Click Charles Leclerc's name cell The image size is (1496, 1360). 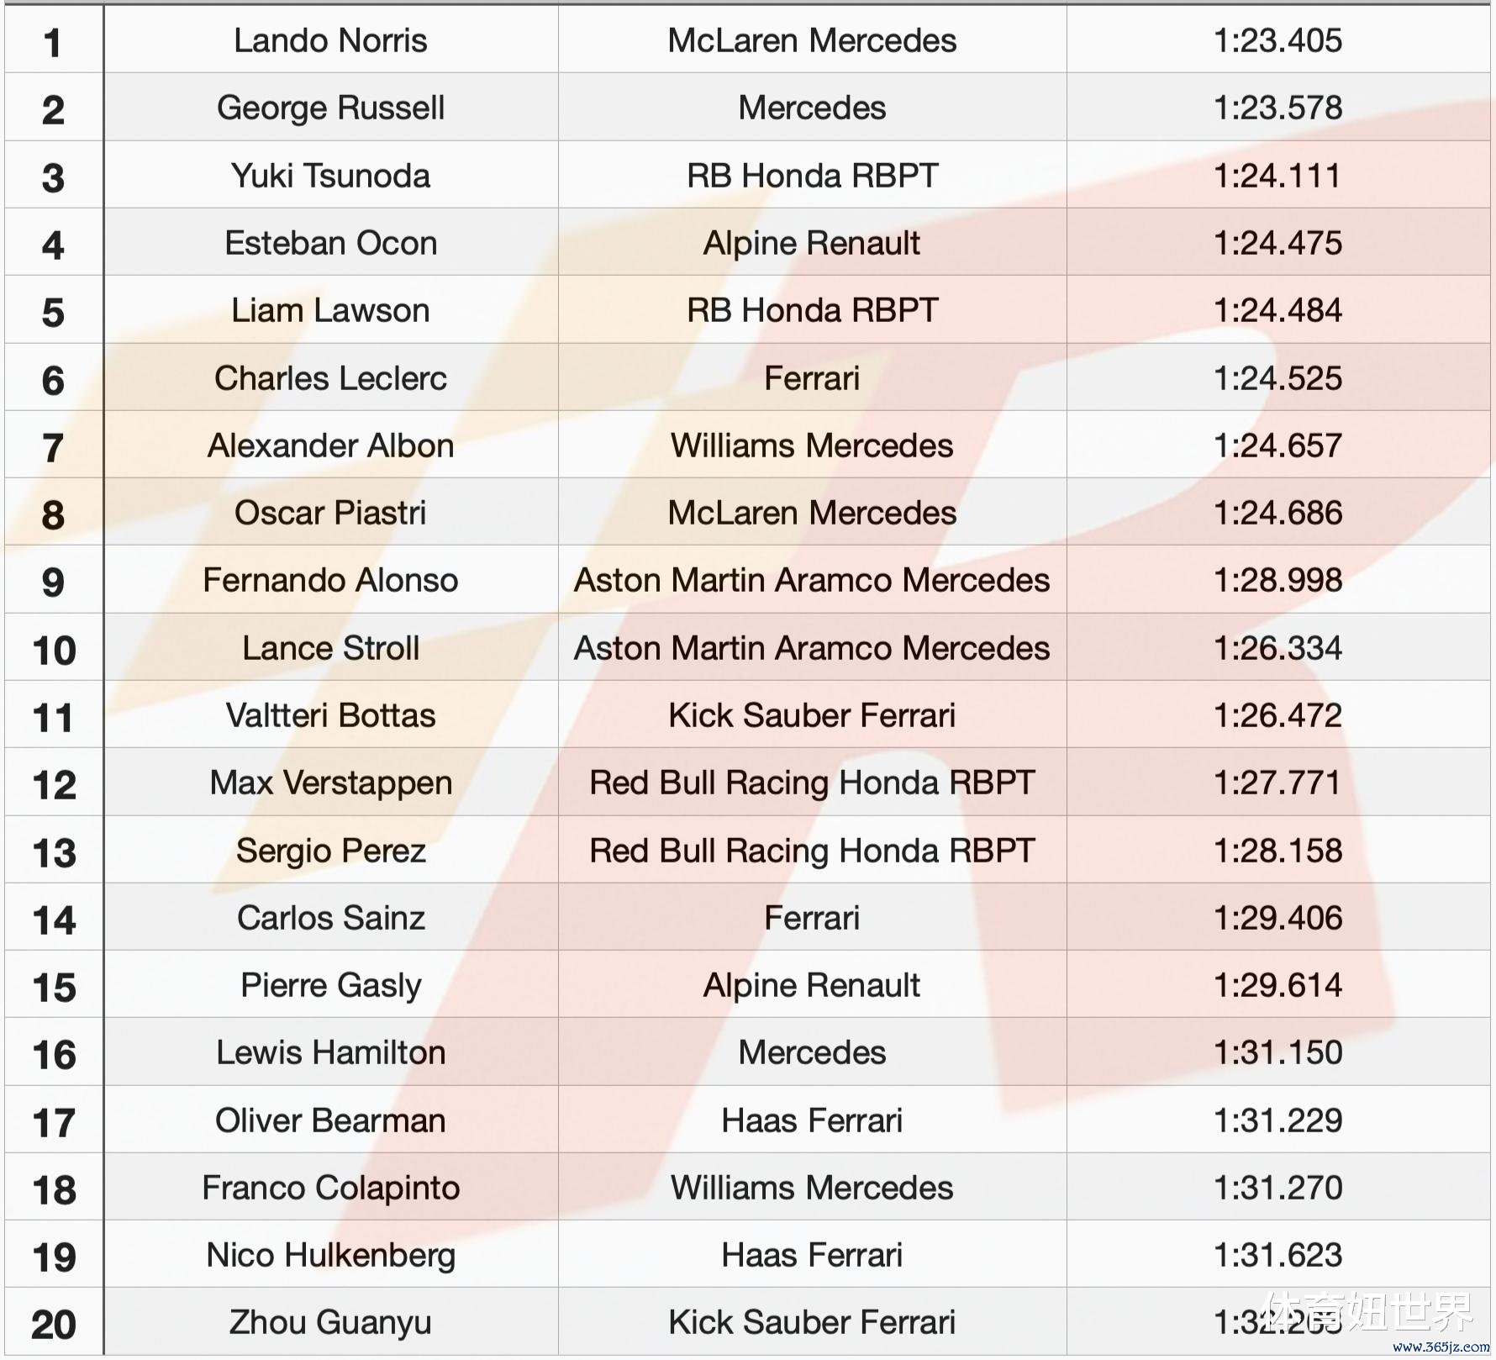click(x=330, y=378)
